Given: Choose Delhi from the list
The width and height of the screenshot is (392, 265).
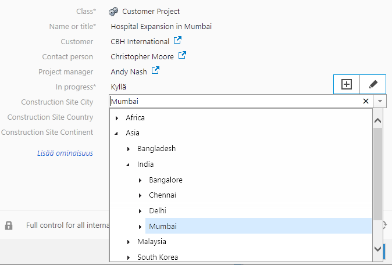Looking at the screenshot, I should pyautogui.click(x=158, y=210).
